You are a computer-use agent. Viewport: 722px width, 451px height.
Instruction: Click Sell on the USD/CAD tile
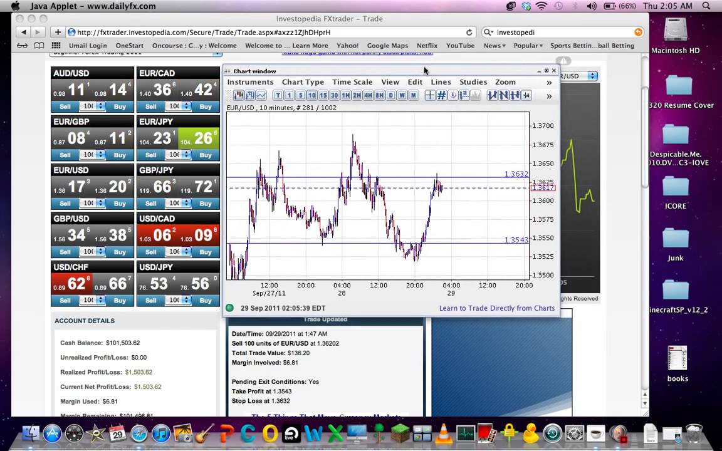tap(150, 252)
